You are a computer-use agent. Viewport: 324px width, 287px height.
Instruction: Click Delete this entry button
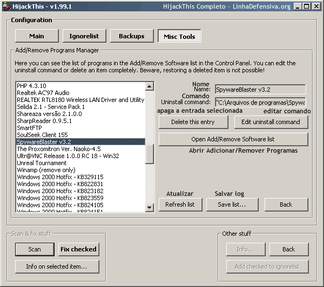tap(193, 122)
